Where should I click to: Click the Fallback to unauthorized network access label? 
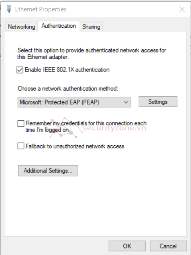75,146
